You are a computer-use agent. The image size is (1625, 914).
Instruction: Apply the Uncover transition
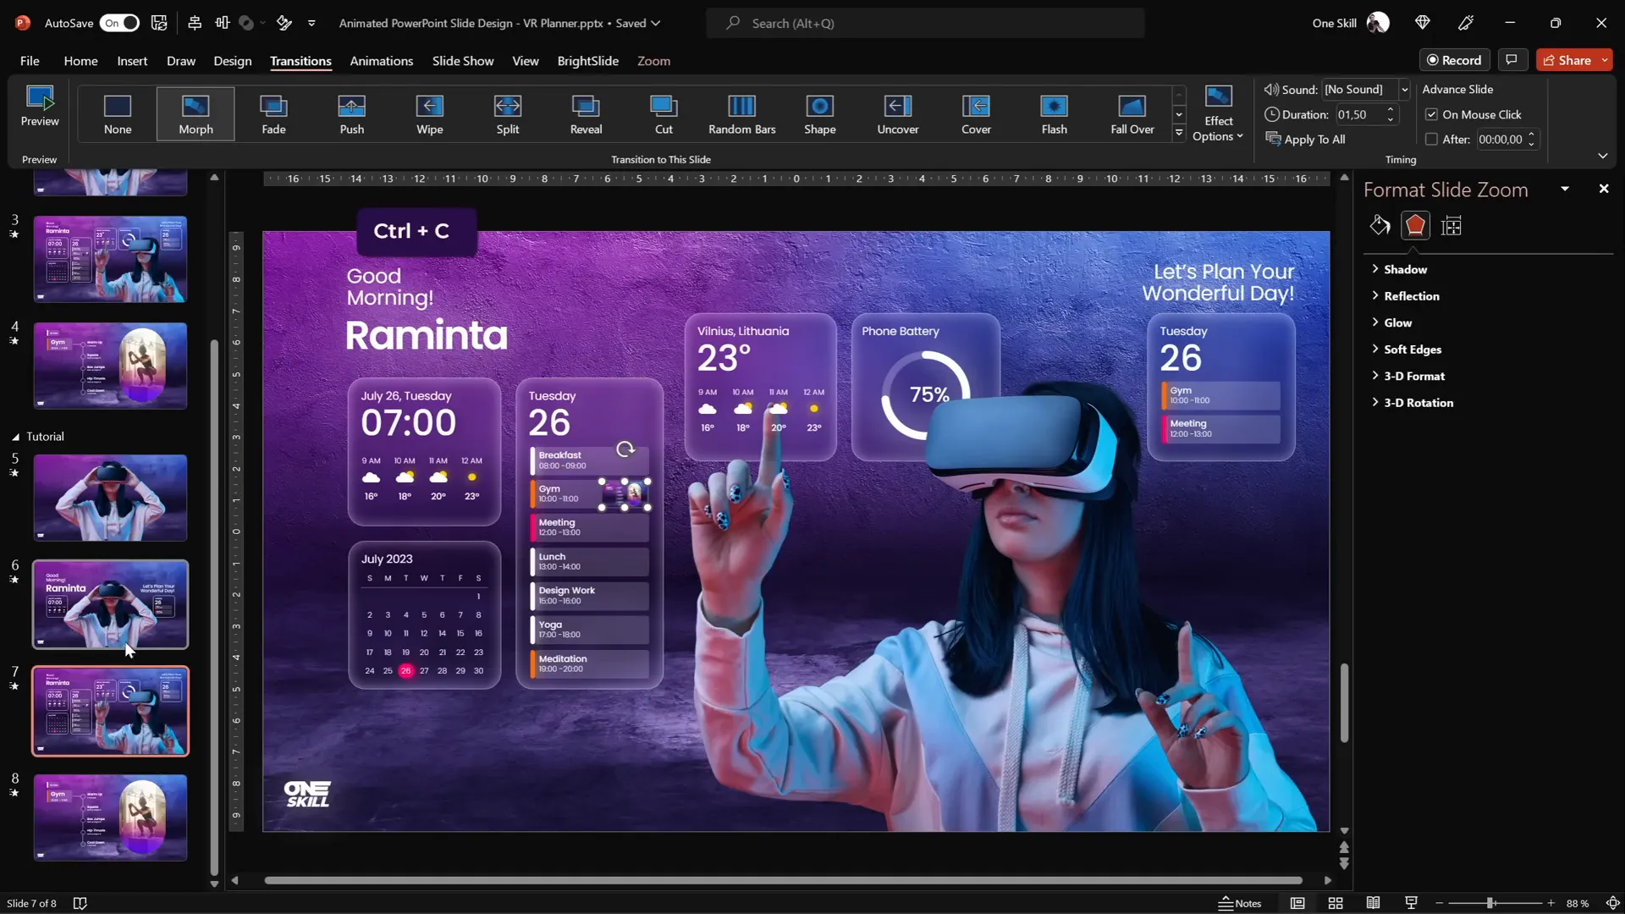(x=898, y=114)
